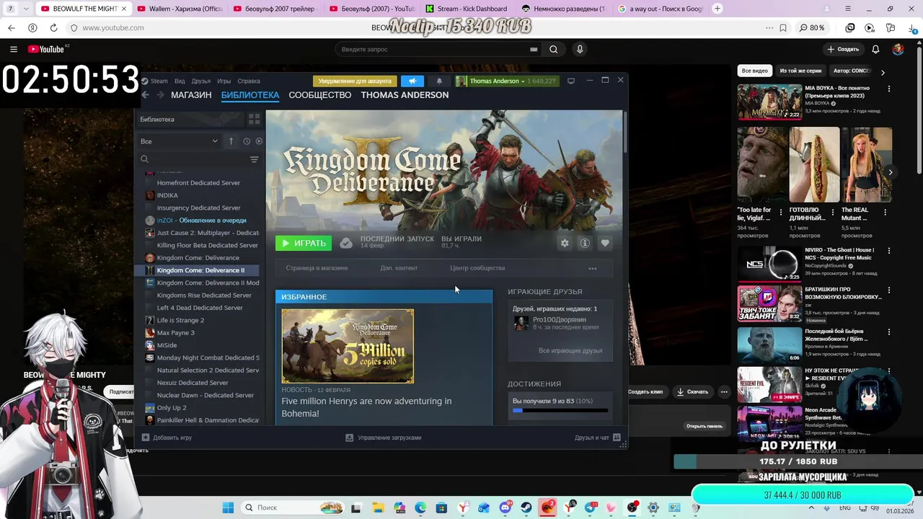Open Доп. контент link
The width and height of the screenshot is (923, 519).
399,268
